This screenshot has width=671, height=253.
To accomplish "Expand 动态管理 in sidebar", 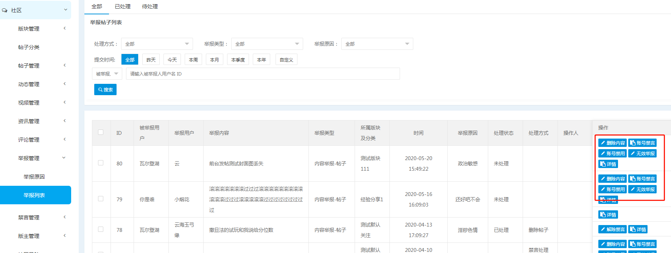I will (36, 84).
